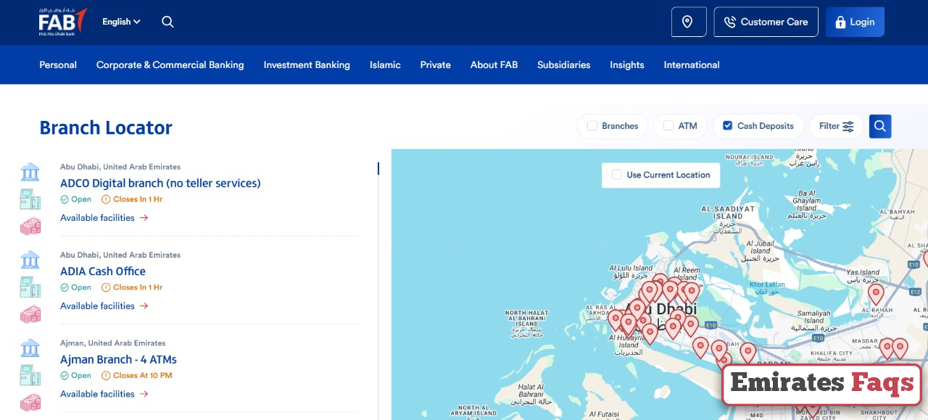The width and height of the screenshot is (928, 420).
Task: Tick the ATM filter checkbox
Action: 668,125
